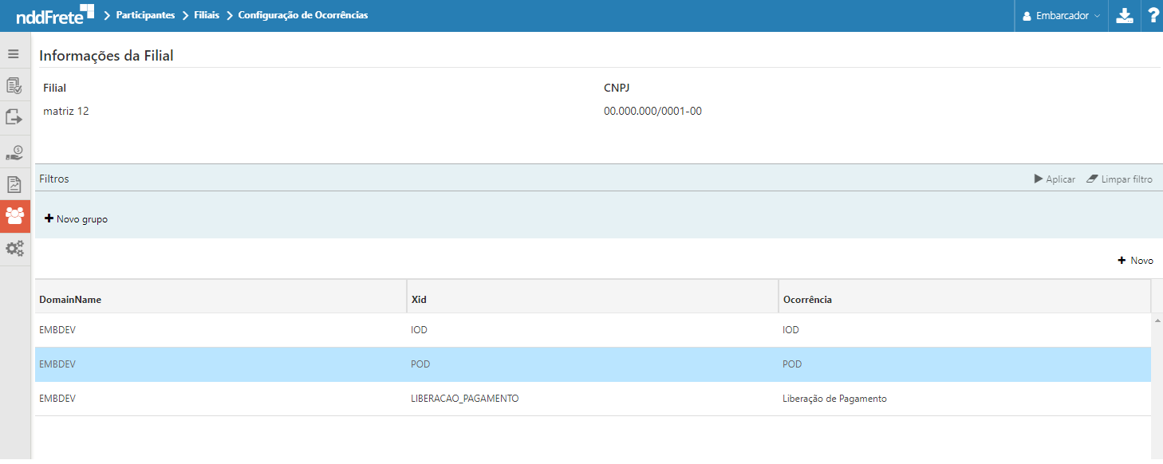This screenshot has height=464, width=1163.
Task: Open the document checklist sidebar icon
Action: click(14, 85)
